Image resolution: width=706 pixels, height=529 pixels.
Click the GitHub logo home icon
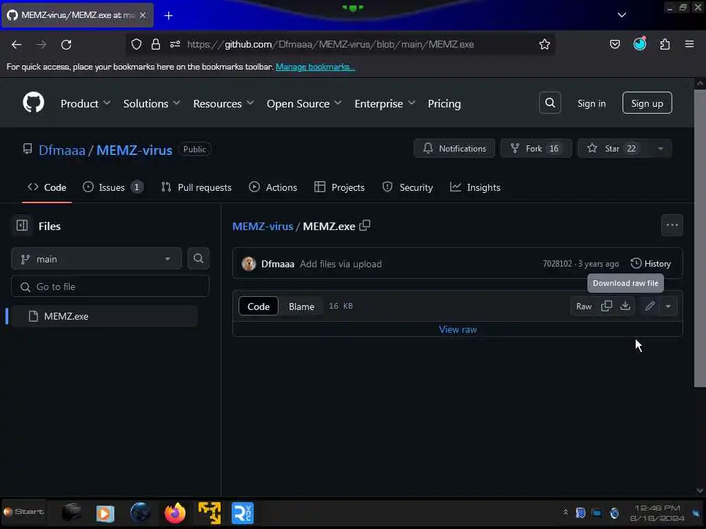(x=33, y=103)
